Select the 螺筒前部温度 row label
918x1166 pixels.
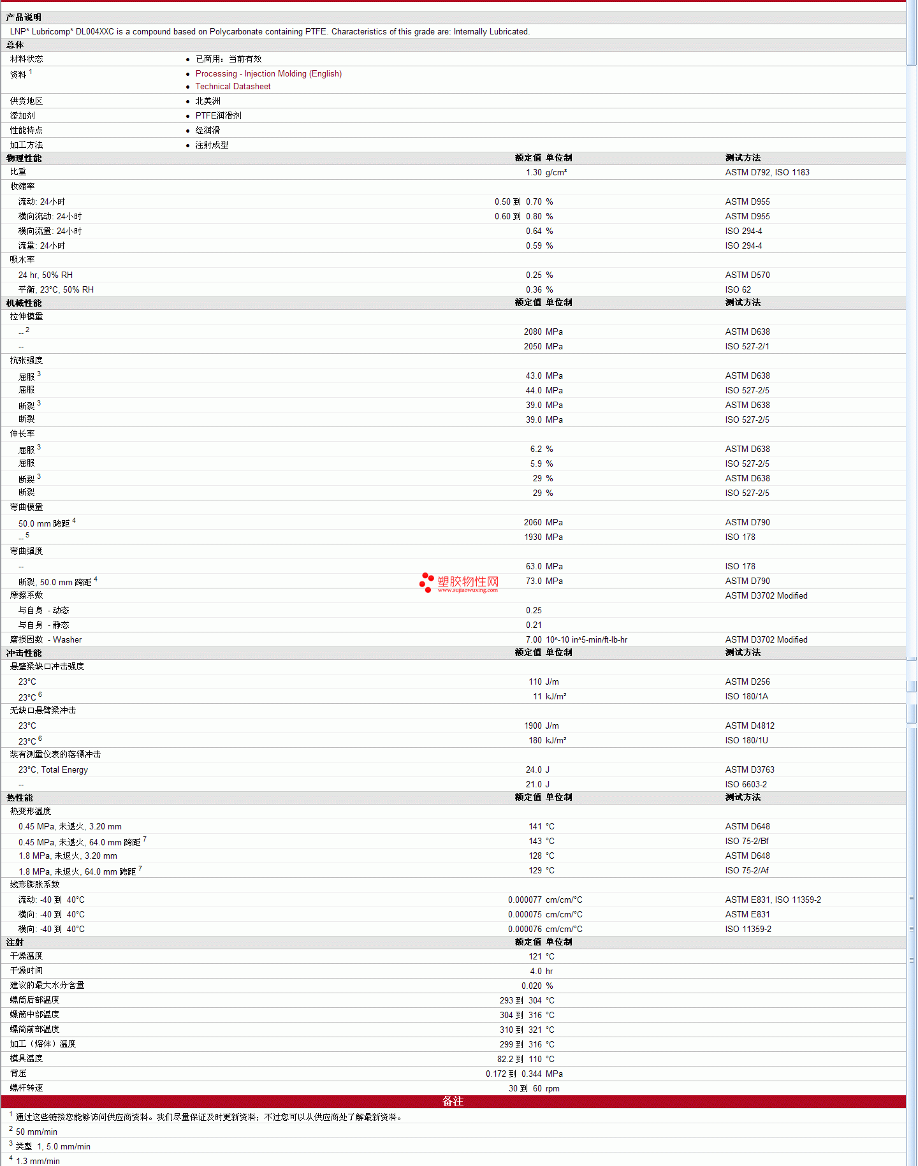[35, 1029]
